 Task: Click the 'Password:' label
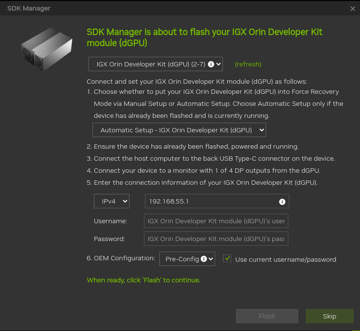[x=109, y=239]
